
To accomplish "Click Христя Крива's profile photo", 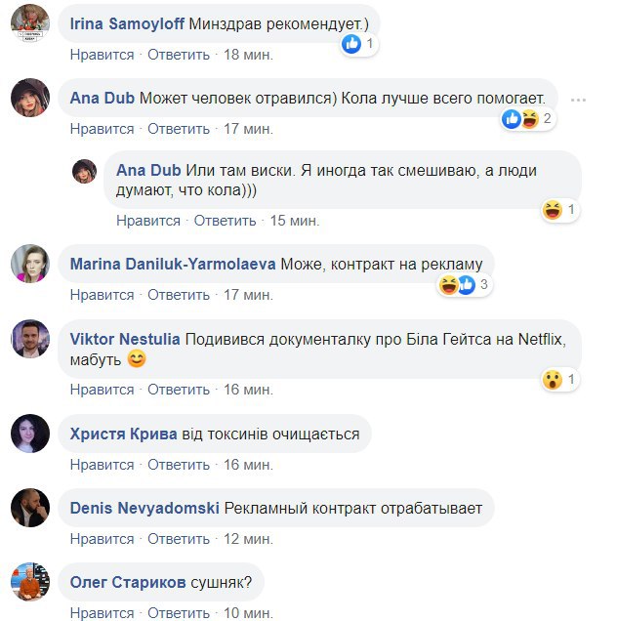I will [30, 434].
